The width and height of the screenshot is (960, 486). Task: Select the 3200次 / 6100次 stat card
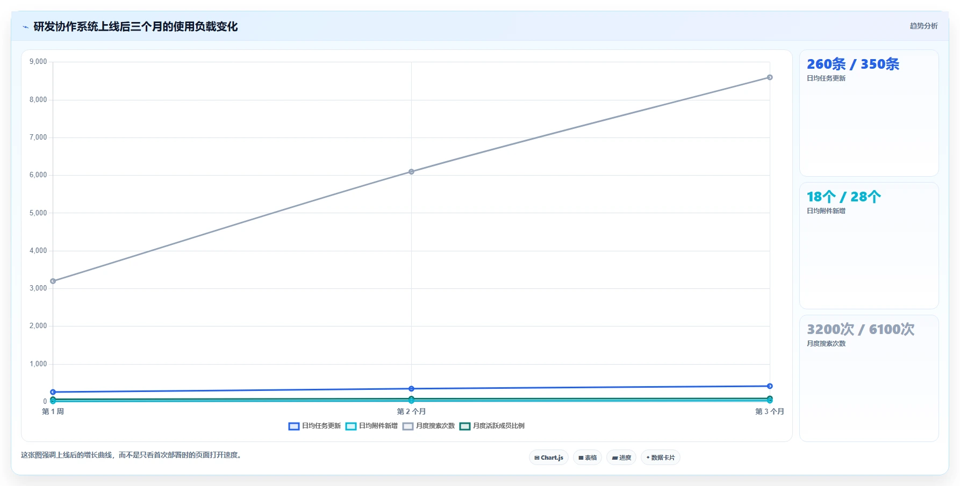pos(869,379)
